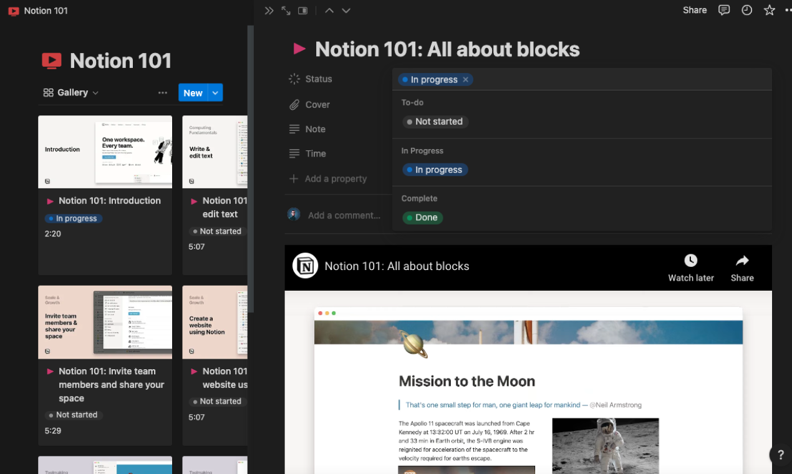Click the red play icon beside page title
This screenshot has height=474, width=792.
click(x=299, y=49)
